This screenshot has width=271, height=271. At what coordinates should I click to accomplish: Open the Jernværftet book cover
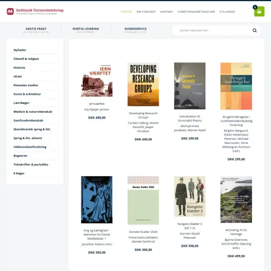click(x=97, y=80)
